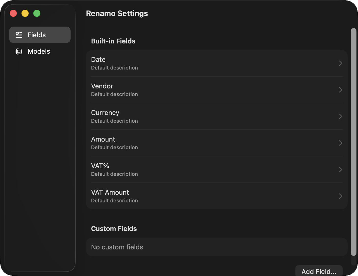The image size is (358, 276).
Task: Expand the Vendor field chevron
Action: (340, 90)
